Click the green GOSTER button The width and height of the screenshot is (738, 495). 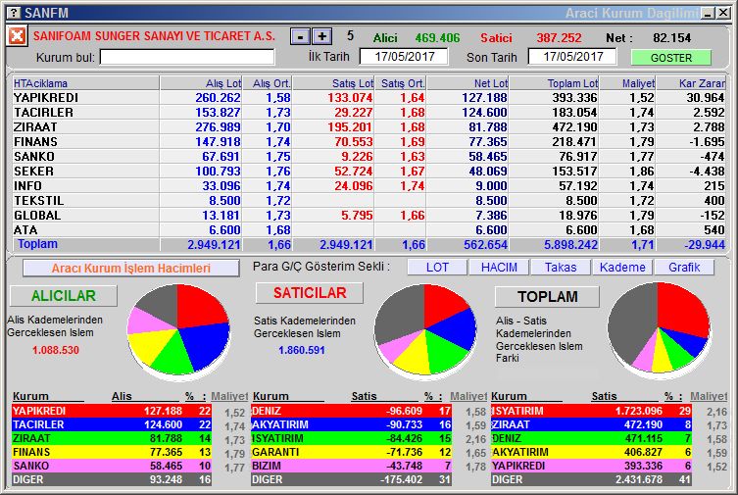pyautogui.click(x=671, y=58)
